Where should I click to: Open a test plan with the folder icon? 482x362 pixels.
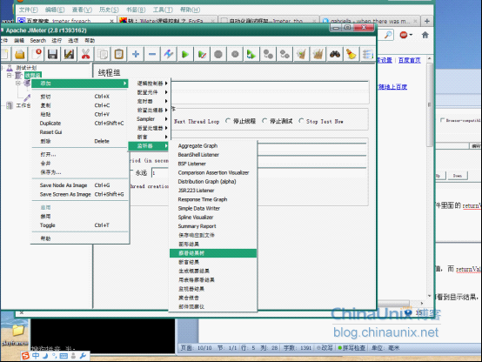pos(20,55)
